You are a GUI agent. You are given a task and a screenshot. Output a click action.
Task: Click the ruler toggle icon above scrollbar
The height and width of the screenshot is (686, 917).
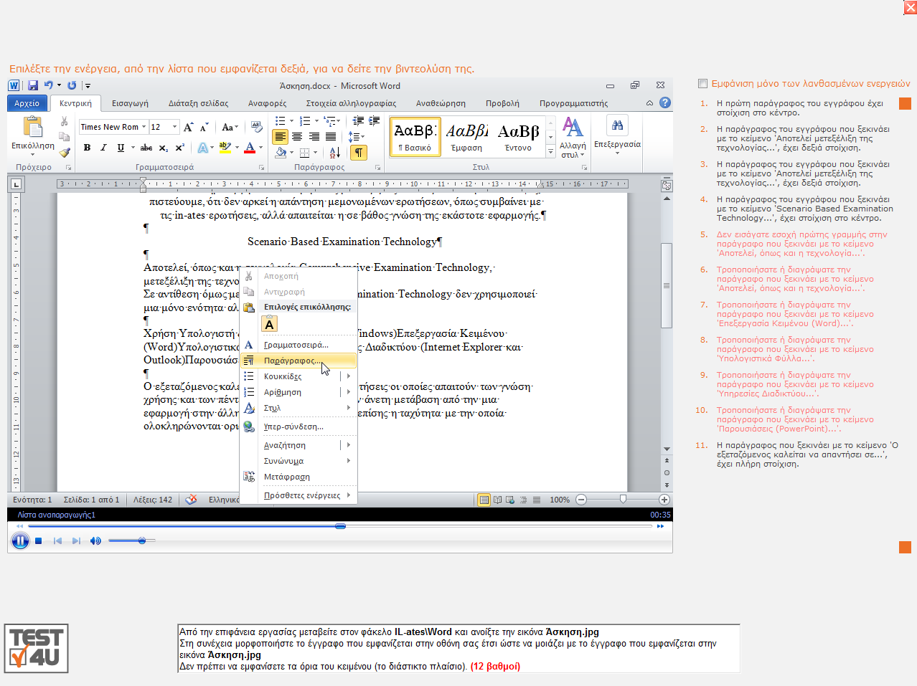667,185
